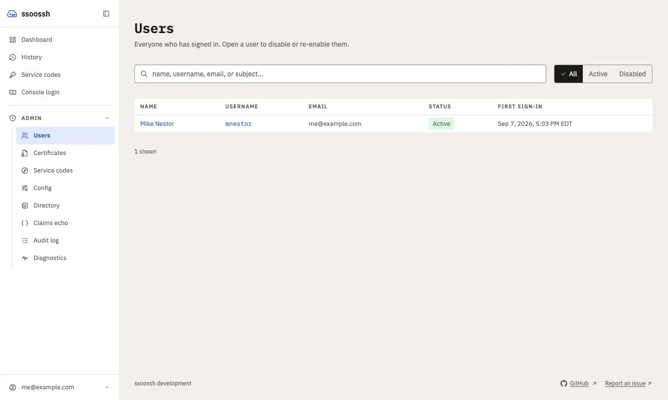Click the Dashboard grid icon
This screenshot has width=668, height=400.
pos(13,40)
